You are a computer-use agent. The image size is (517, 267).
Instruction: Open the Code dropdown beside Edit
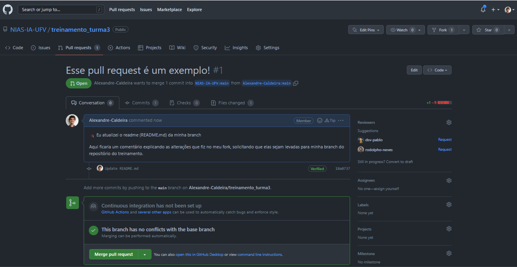point(437,70)
